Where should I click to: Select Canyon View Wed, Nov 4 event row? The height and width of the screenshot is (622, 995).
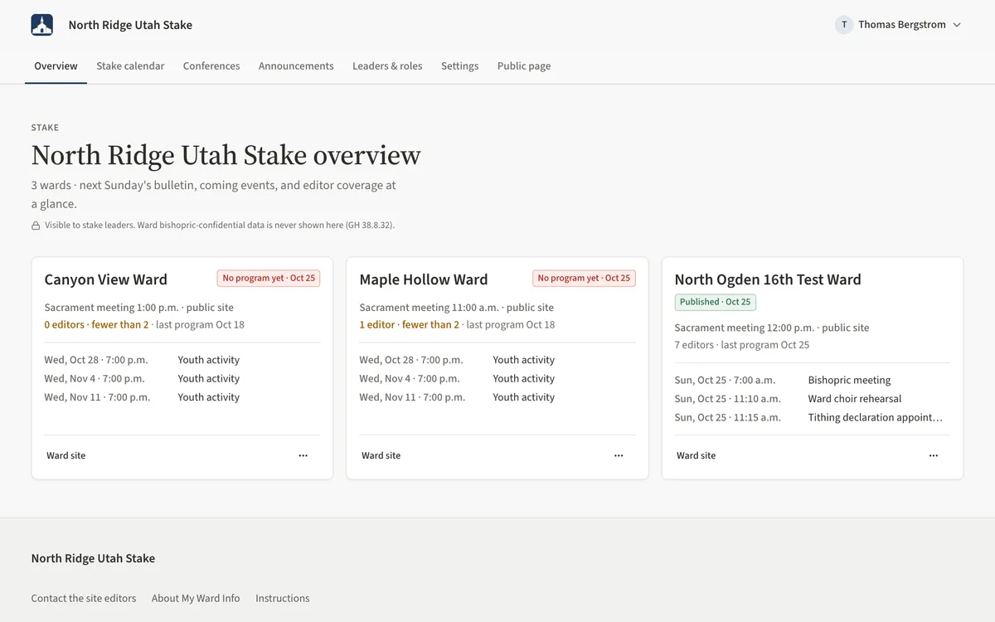click(182, 378)
